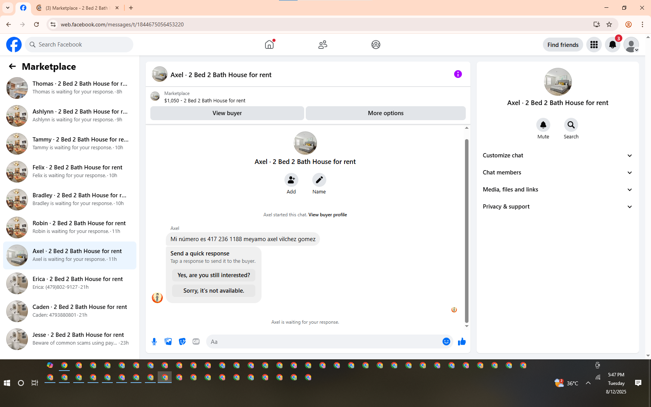The height and width of the screenshot is (407, 651).
Task: Record a voice clip with microphone icon
Action: [x=154, y=341]
